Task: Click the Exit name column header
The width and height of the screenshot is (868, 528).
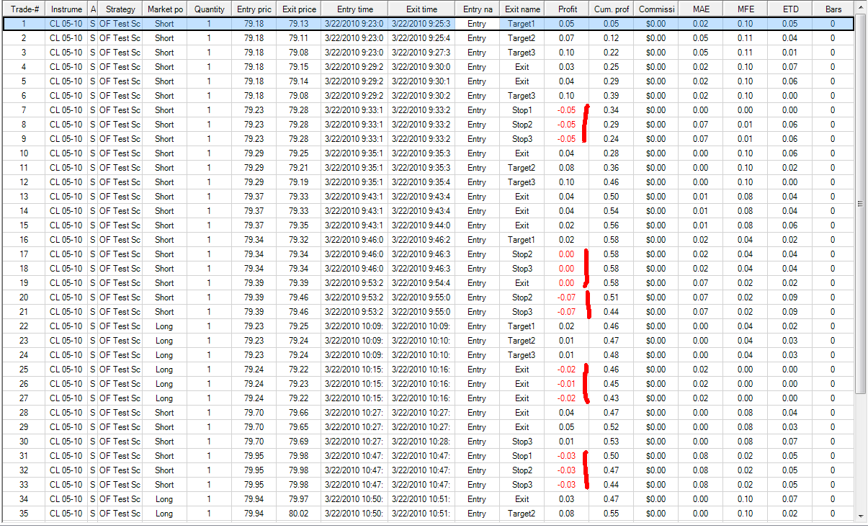Action: (522, 9)
